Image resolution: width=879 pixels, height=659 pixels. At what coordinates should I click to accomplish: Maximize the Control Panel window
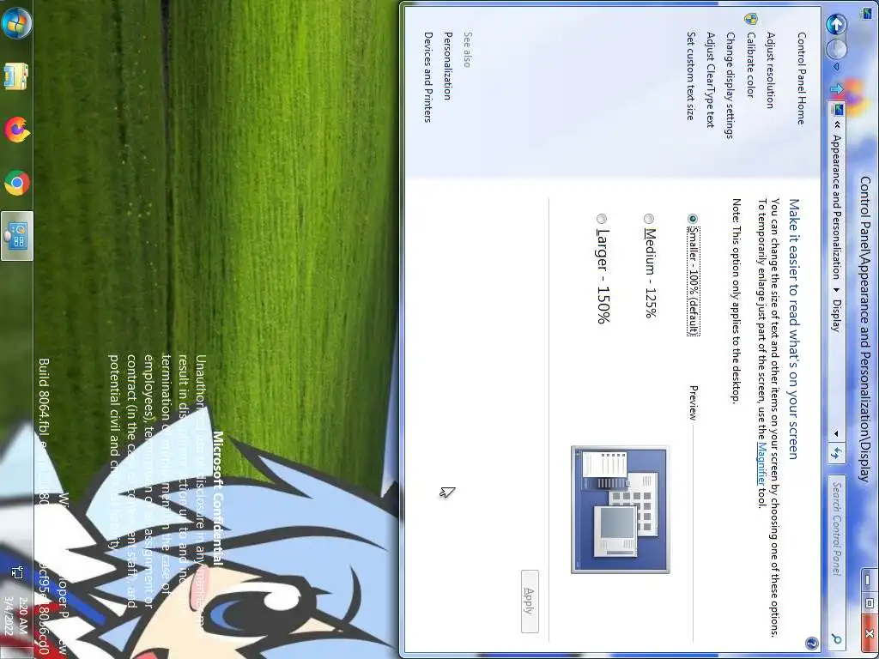pos(868,603)
